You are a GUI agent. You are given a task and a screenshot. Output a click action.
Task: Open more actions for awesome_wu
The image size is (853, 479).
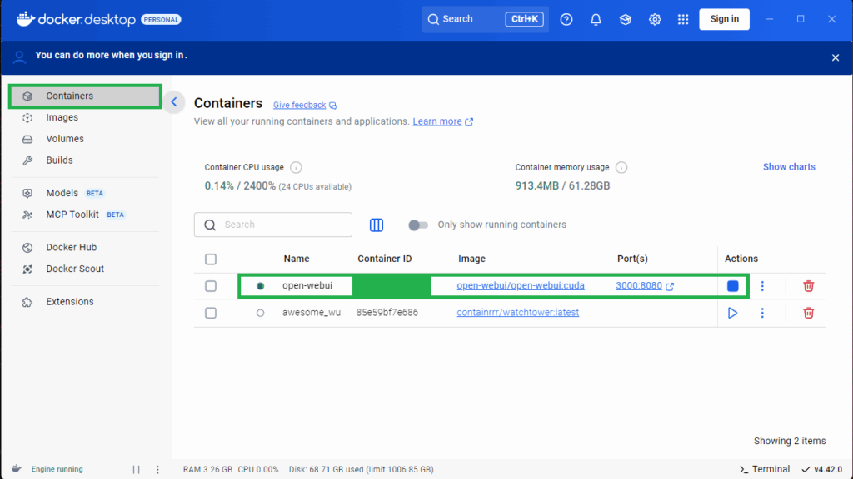pyautogui.click(x=762, y=313)
